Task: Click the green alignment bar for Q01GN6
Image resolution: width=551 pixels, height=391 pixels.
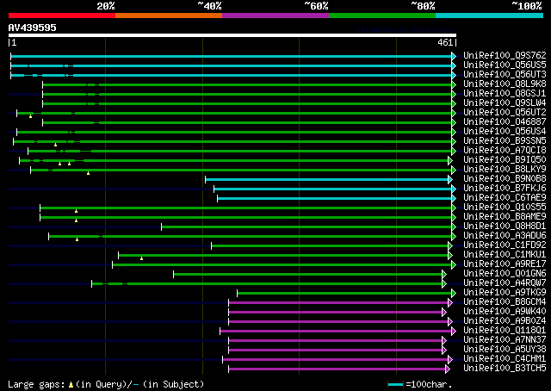Action: [x=308, y=275]
